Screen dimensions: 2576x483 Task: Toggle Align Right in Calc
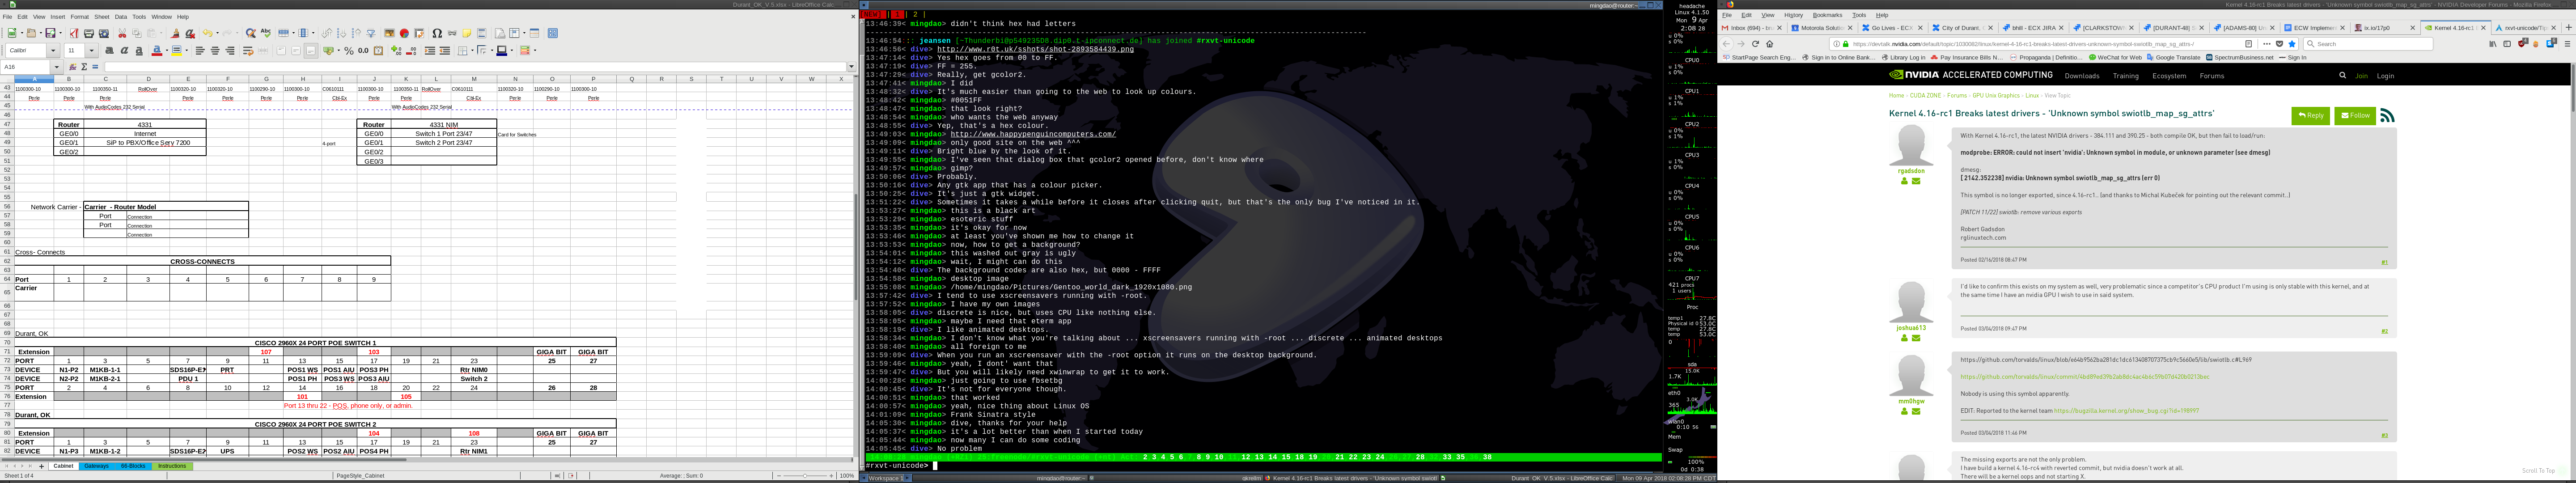230,51
